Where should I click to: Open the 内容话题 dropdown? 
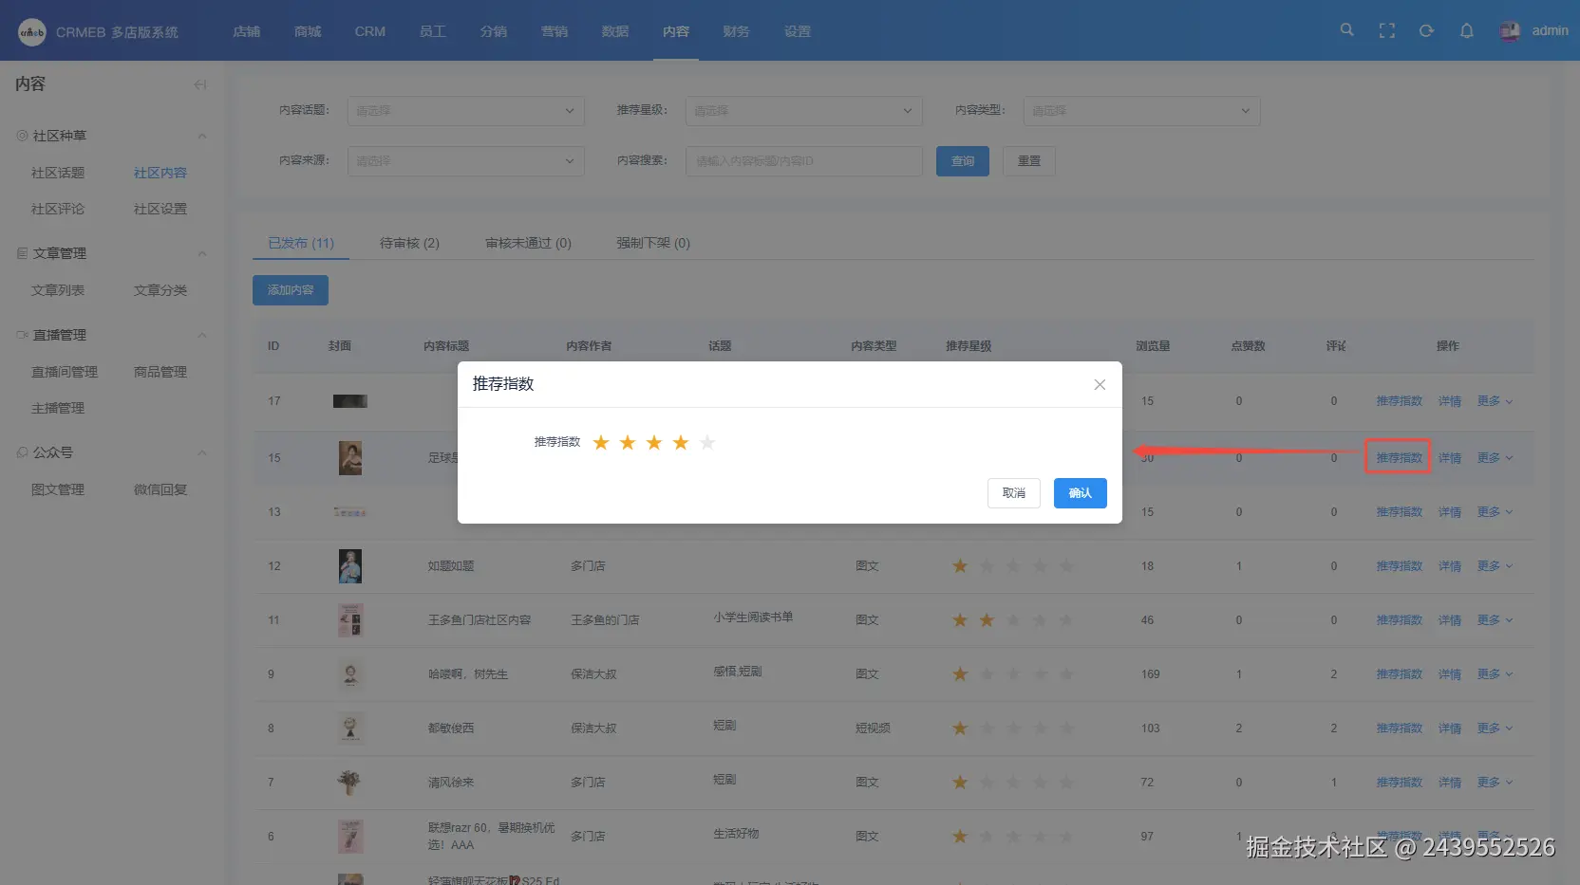pyautogui.click(x=466, y=111)
